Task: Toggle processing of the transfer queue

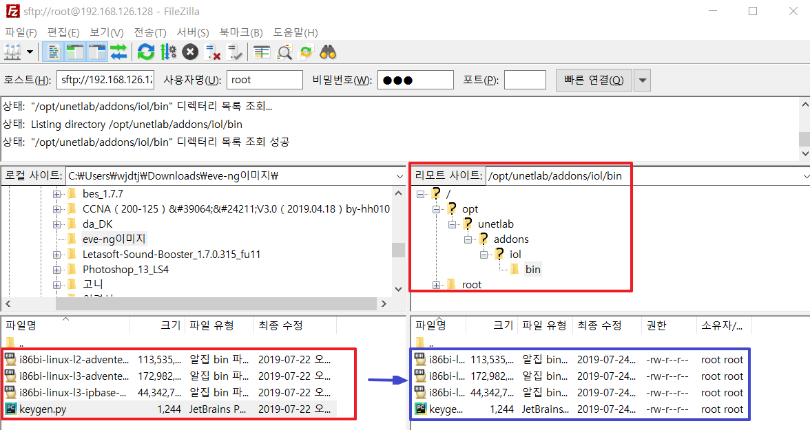Action: point(168,52)
